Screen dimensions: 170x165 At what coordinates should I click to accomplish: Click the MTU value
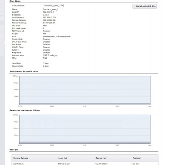45,58
